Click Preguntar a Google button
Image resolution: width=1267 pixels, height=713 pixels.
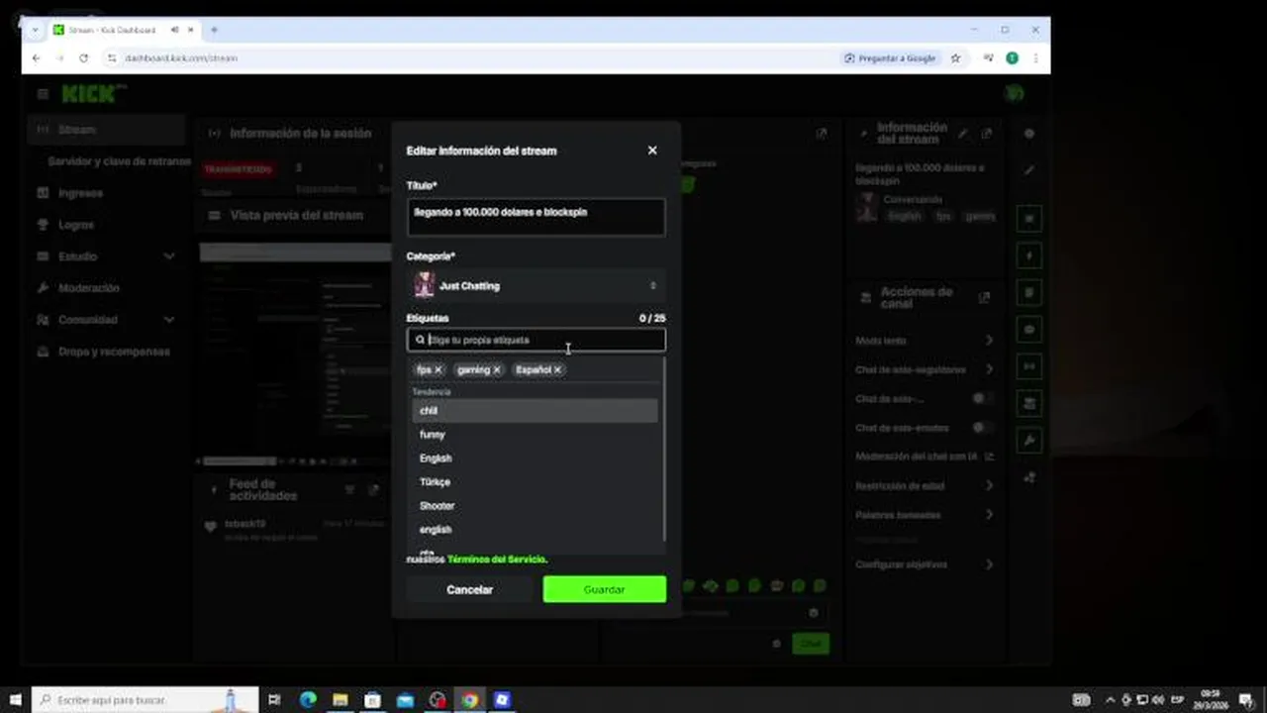tap(890, 58)
